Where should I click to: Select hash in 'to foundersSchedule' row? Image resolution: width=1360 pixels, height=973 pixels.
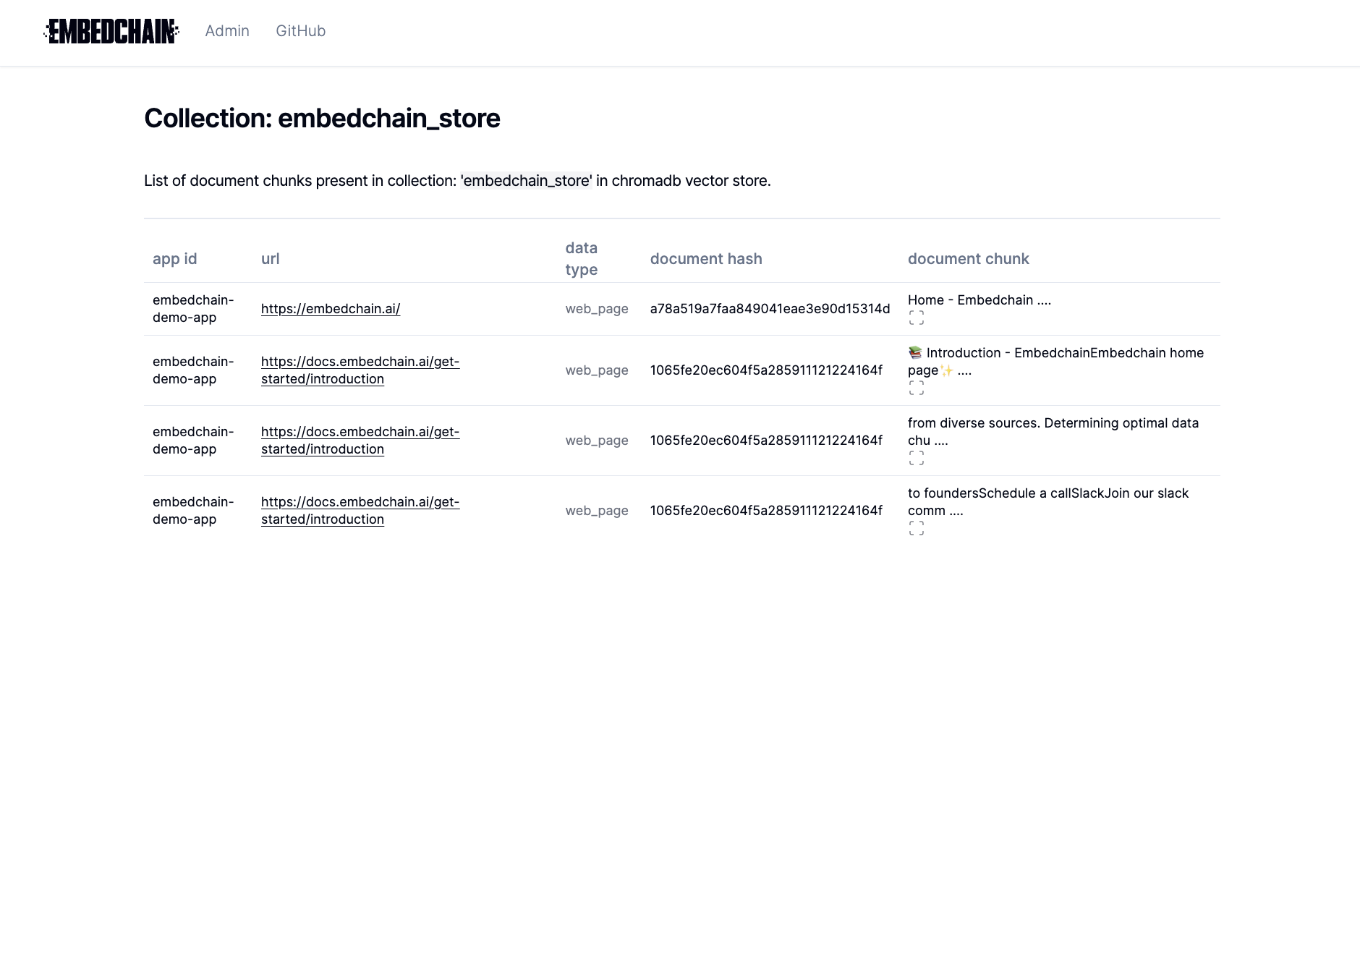click(x=766, y=511)
